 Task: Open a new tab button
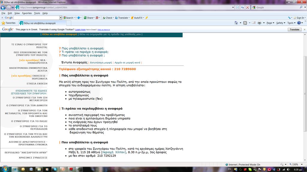(x=69, y=23)
